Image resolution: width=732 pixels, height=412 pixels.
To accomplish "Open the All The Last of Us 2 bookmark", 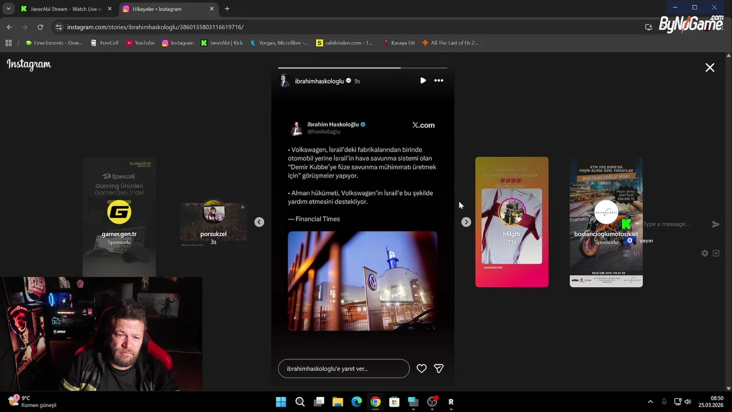I will (x=450, y=43).
